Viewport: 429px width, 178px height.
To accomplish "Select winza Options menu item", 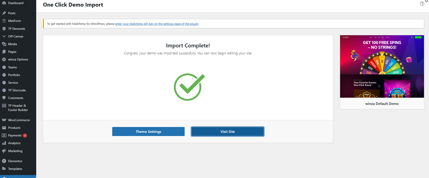I will [18, 60].
